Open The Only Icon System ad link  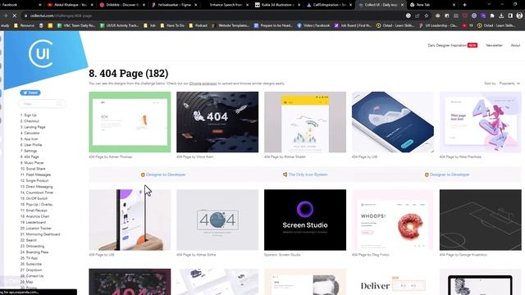tap(305, 175)
